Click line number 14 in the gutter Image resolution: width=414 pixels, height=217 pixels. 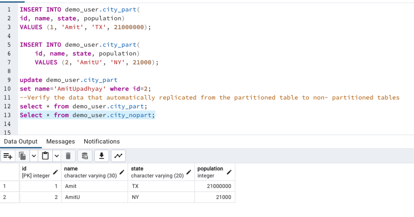coord(8,124)
